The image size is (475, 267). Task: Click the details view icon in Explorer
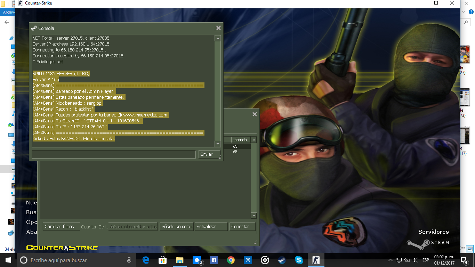click(x=463, y=249)
